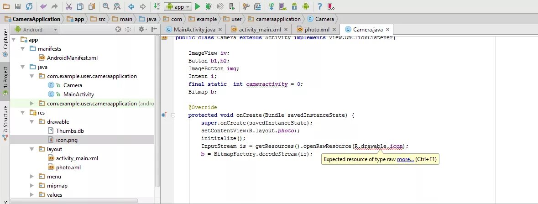
Task: Select CameraApplication in the breadcrumb bar
Action: (x=33, y=19)
